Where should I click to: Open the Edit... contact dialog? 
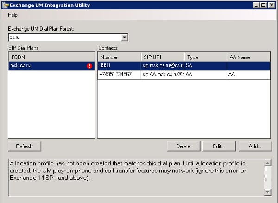(219, 146)
